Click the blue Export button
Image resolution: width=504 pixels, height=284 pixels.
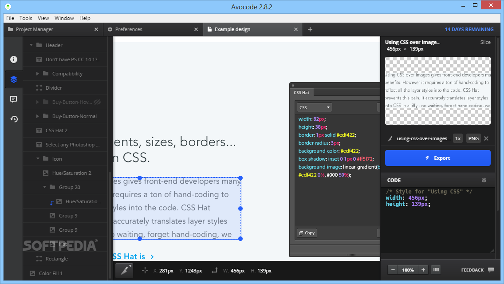438,158
